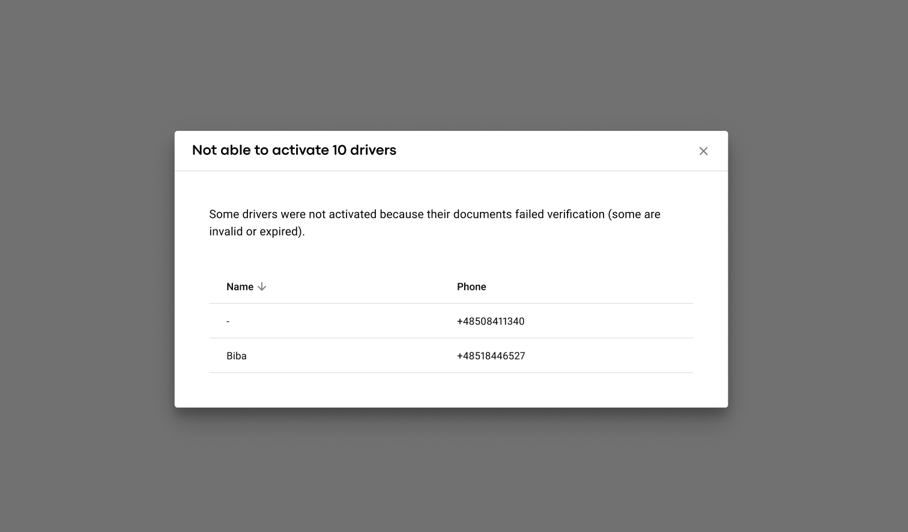The width and height of the screenshot is (908, 532).
Task: Click "10 drivers" in the dialog title
Action: tap(364, 150)
